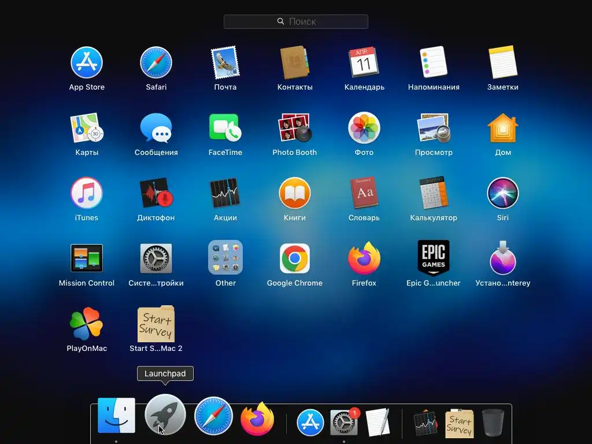592x444 pixels.
Task: Open Firefox from the Dock
Action: 257,419
